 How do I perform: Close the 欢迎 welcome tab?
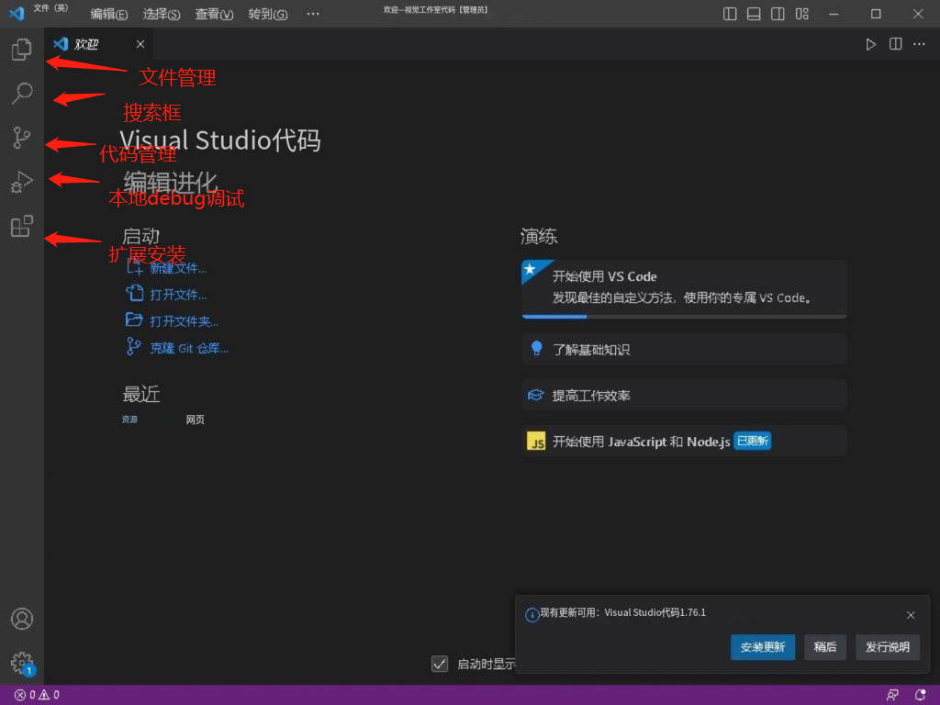[140, 44]
